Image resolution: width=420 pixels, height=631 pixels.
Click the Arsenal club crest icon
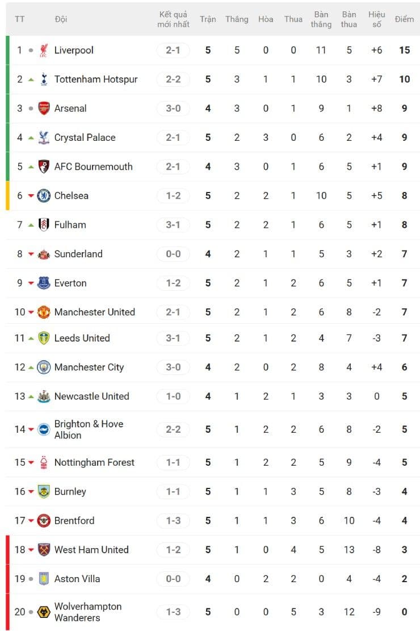44,108
